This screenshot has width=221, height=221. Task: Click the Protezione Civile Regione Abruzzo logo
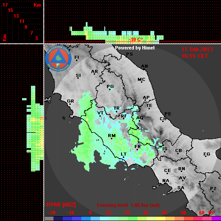pyautogui.click(x=58, y=58)
